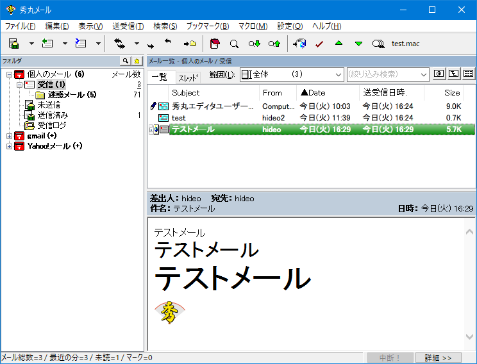Open dropdown arrow next to forward icon
The image size is (477, 364).
(x=98, y=44)
